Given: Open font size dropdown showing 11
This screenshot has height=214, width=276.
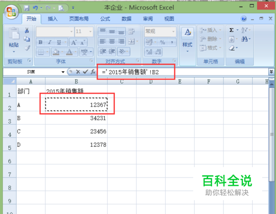Looking at the screenshot, I should point(91,31).
